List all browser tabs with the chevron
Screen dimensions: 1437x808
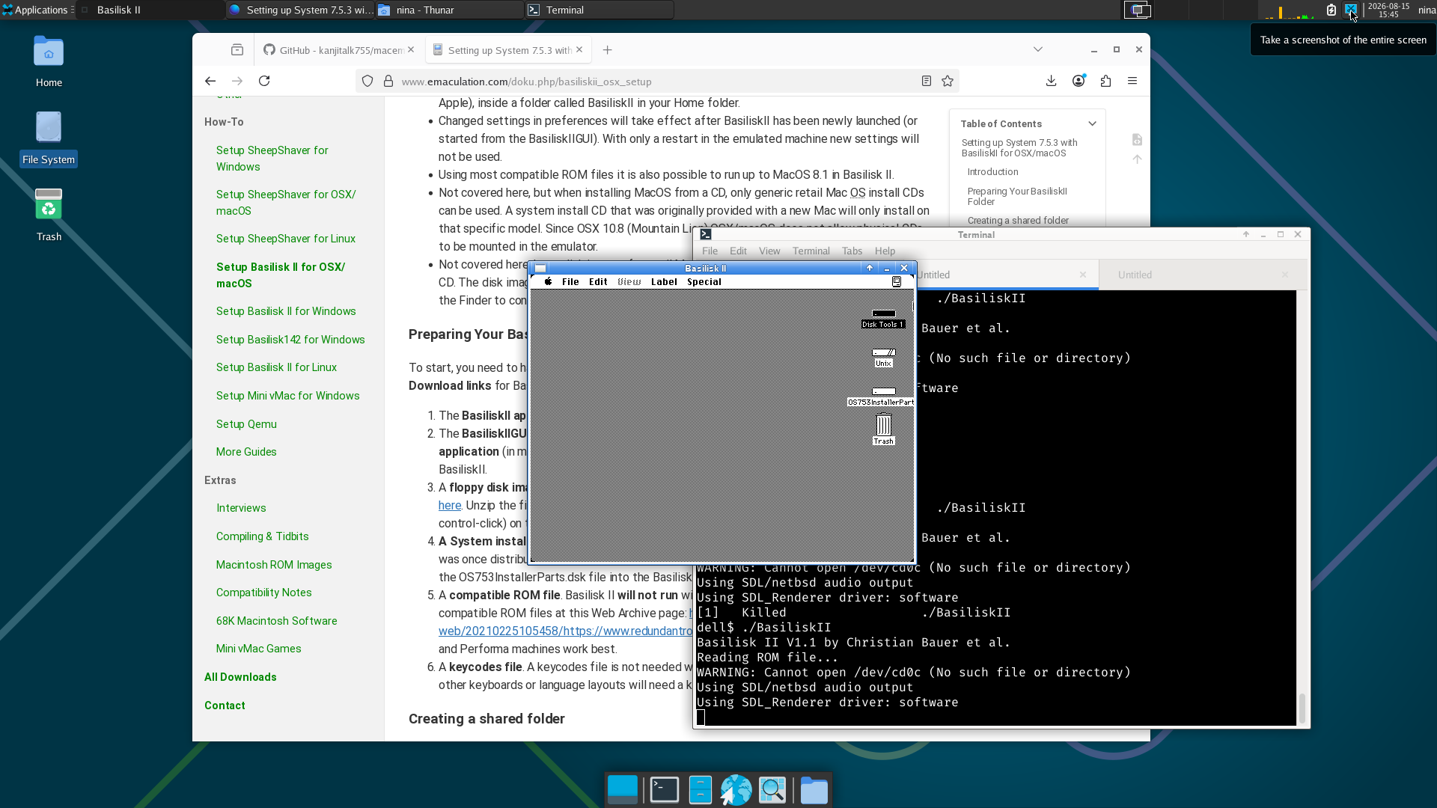pyautogui.click(x=1038, y=50)
